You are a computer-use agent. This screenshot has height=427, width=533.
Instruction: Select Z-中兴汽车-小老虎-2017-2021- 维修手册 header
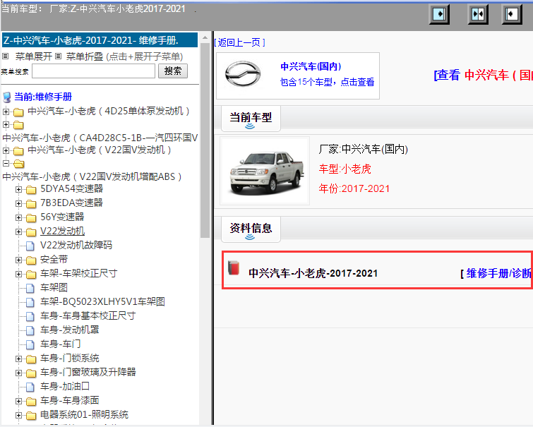tap(100, 40)
